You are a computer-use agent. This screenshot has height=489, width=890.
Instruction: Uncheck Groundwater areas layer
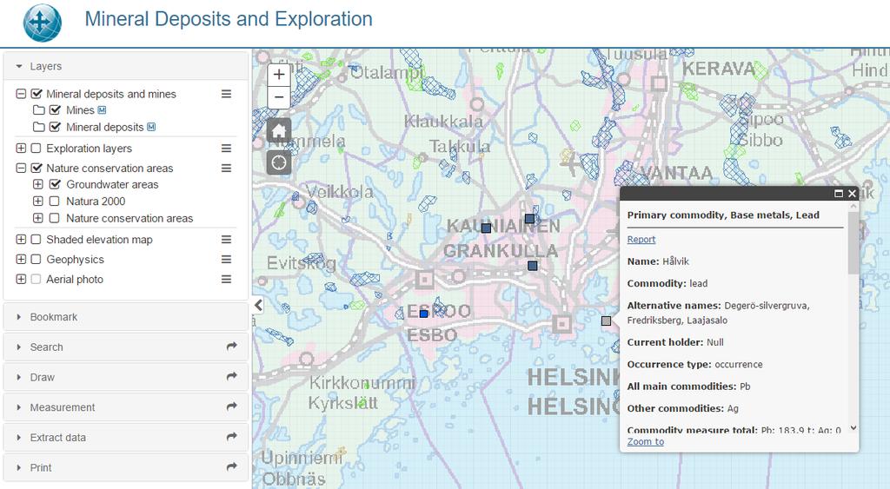click(55, 184)
